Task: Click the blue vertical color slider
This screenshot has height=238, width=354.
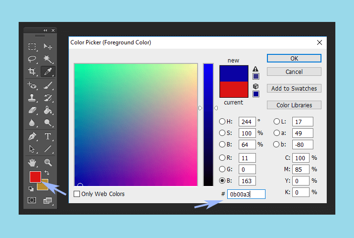Action: tap(209, 125)
